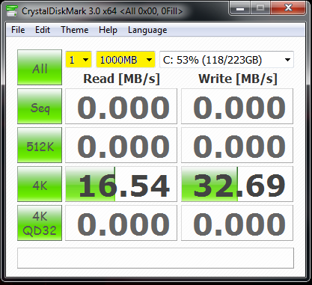Click the 4K read result 16.54
The image size is (312, 285).
(x=121, y=184)
